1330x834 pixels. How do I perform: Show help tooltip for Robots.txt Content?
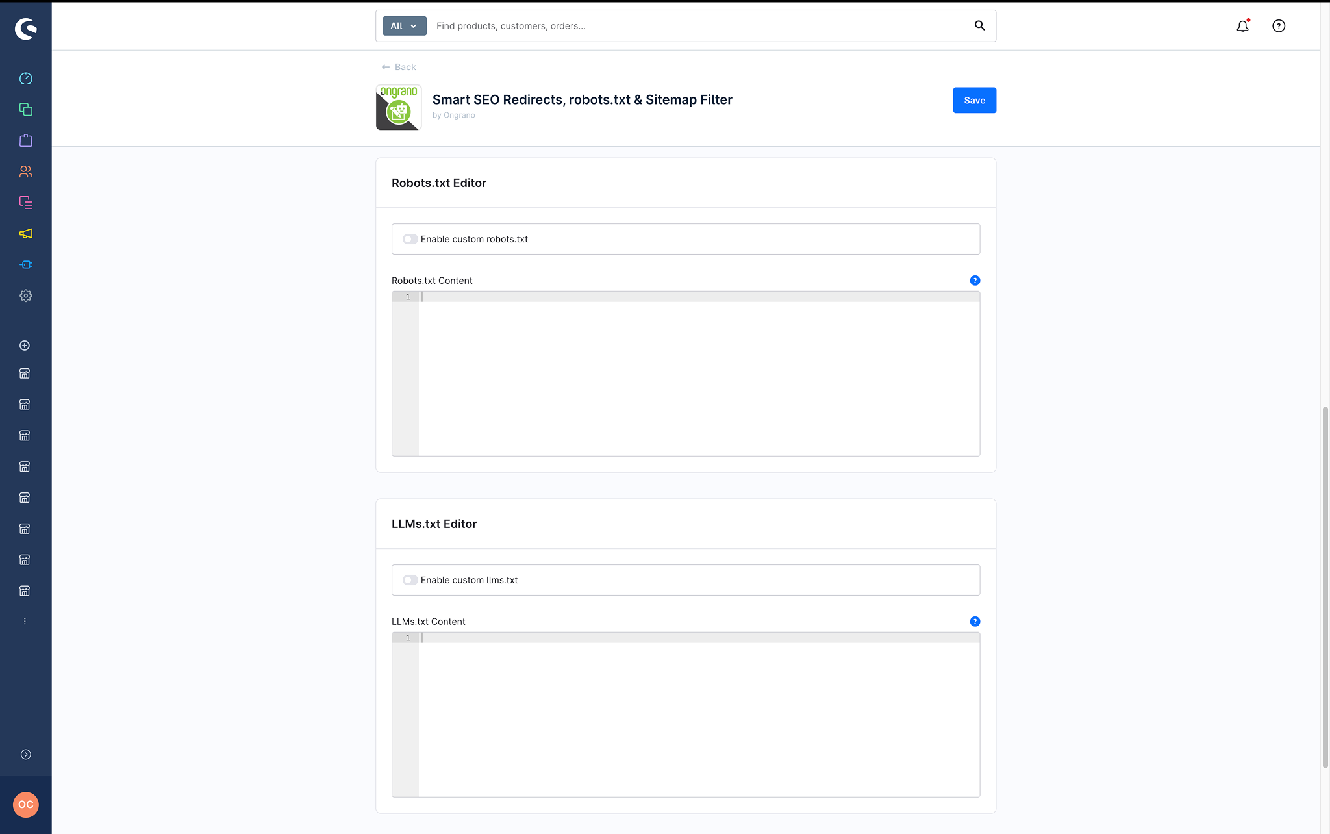975,281
